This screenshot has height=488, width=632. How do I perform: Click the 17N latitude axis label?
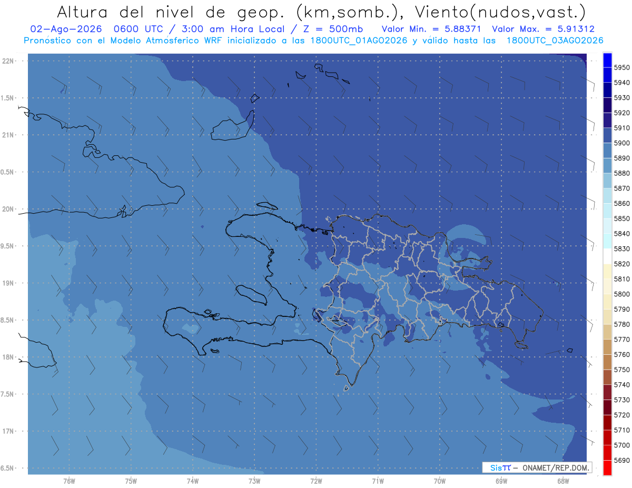pyautogui.click(x=8, y=431)
